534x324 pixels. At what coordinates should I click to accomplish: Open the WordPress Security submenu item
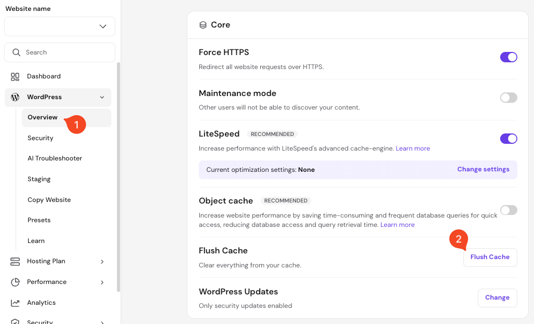[x=40, y=138]
